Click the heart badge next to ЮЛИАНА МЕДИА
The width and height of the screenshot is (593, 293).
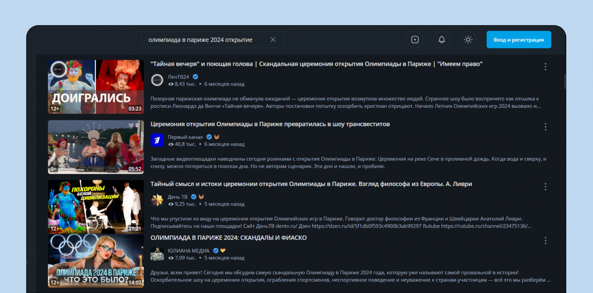point(223,251)
